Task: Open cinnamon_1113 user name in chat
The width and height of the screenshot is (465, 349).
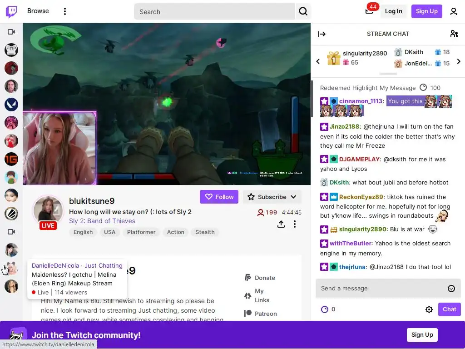Action: pyautogui.click(x=361, y=101)
